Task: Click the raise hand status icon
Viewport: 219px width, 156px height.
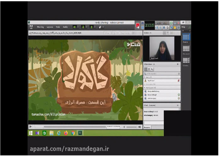Action: [100, 27]
